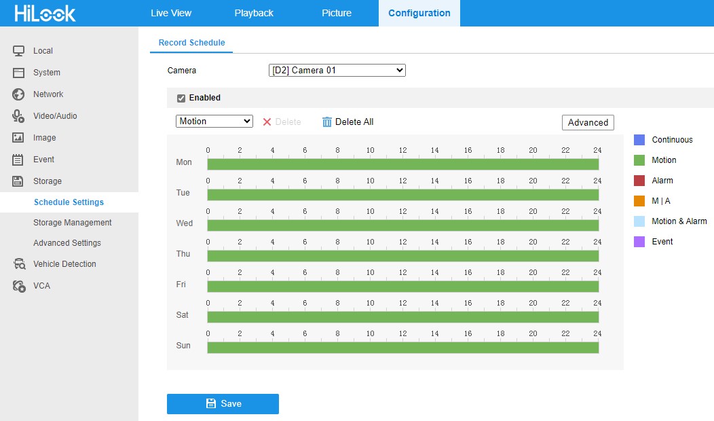Click the trash icon for Delete All

point(327,122)
